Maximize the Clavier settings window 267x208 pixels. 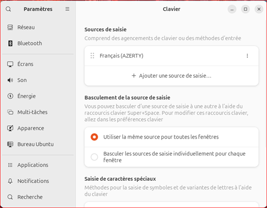point(245,9)
